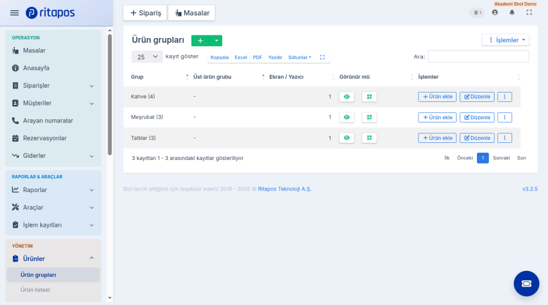Expand Müşteriler sidebar menu
Image resolution: width=548 pixels, height=305 pixels.
click(x=53, y=103)
